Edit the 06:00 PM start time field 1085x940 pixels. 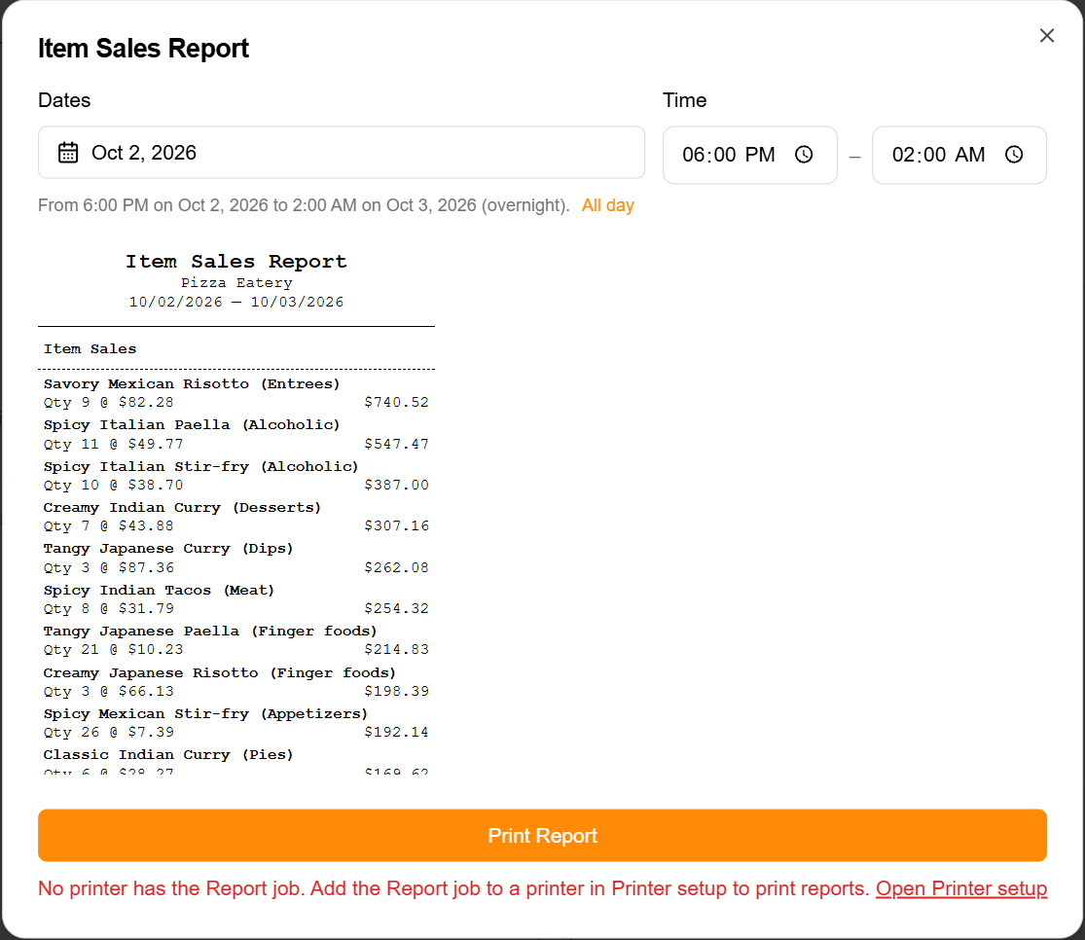coord(750,155)
